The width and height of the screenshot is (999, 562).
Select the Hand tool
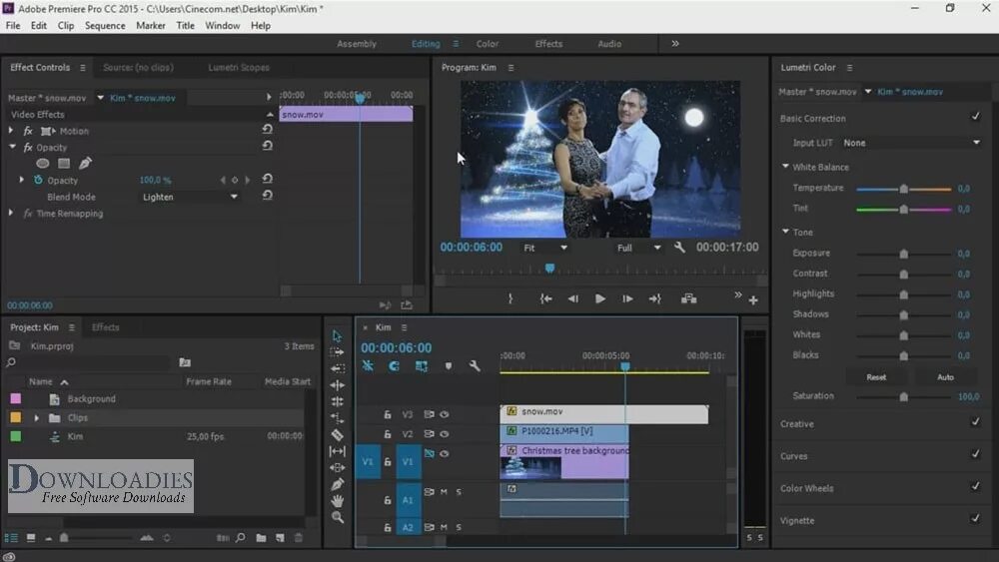tap(337, 501)
